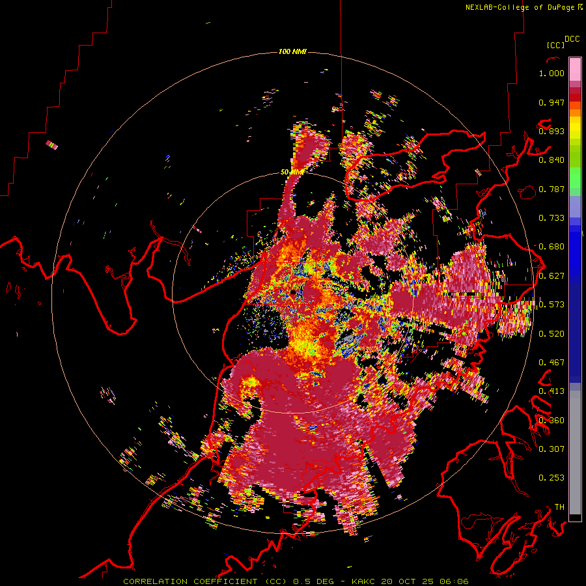Click the 06:06 time stamp in the caption

454,581
